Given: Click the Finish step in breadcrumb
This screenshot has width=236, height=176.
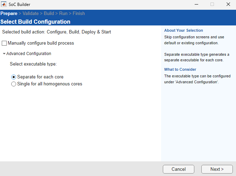Looking at the screenshot, I should click(x=79, y=14).
